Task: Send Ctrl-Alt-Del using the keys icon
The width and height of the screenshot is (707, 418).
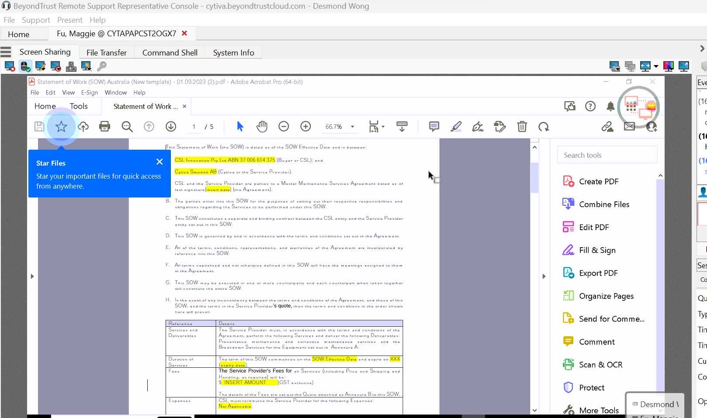Action: 71,66
